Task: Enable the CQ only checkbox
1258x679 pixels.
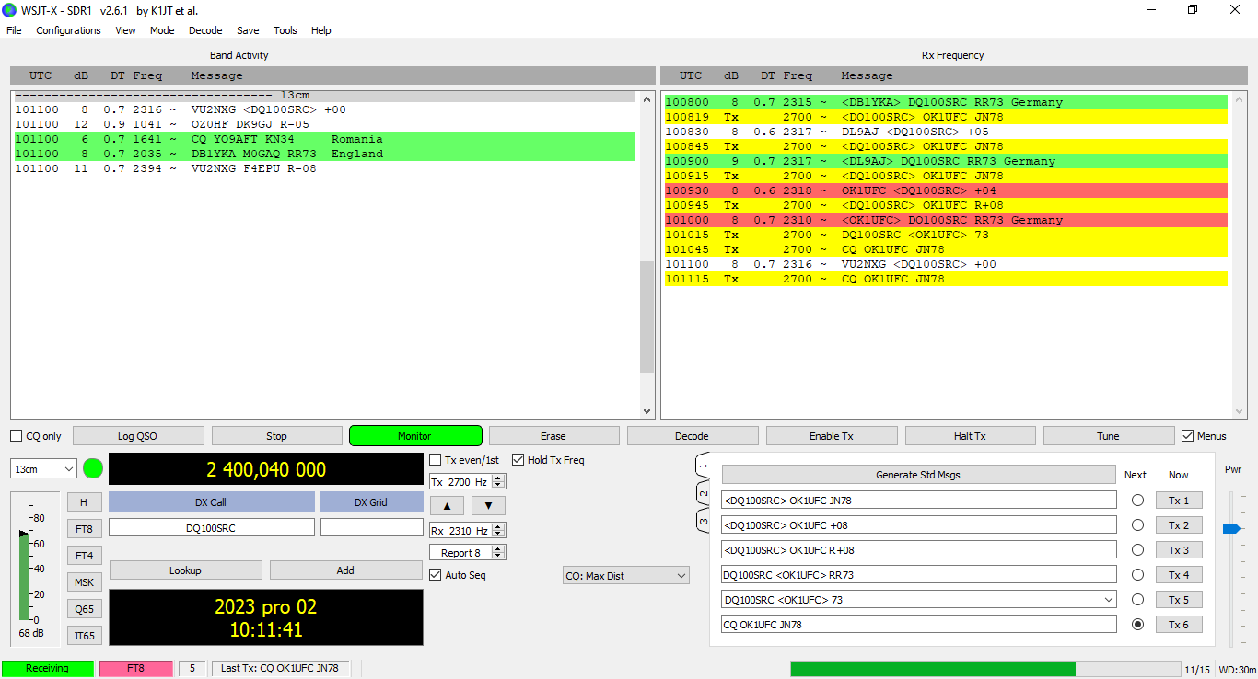Action: (17, 436)
